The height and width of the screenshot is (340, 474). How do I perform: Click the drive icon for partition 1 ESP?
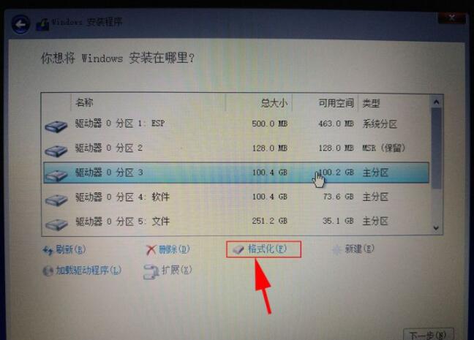pyautogui.click(x=56, y=126)
